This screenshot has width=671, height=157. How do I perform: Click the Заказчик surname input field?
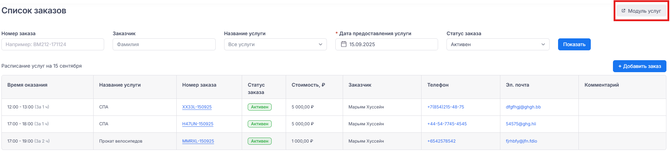click(x=164, y=44)
